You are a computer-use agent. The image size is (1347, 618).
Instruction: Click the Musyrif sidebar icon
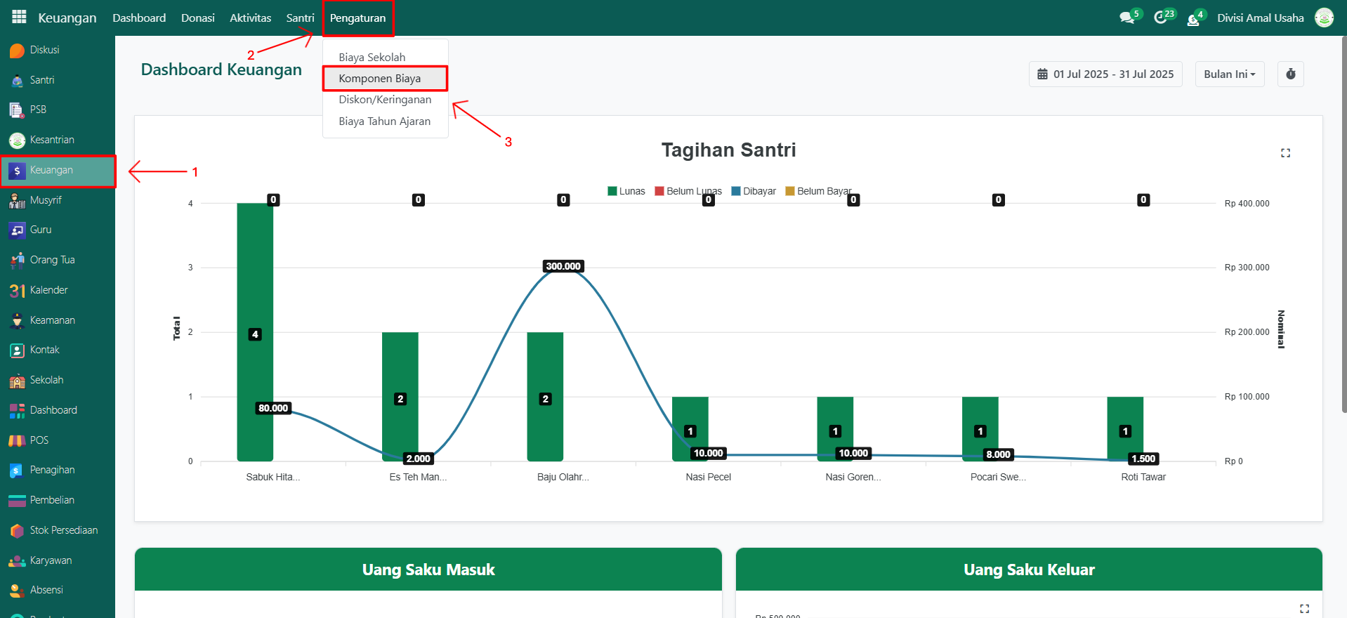(17, 201)
